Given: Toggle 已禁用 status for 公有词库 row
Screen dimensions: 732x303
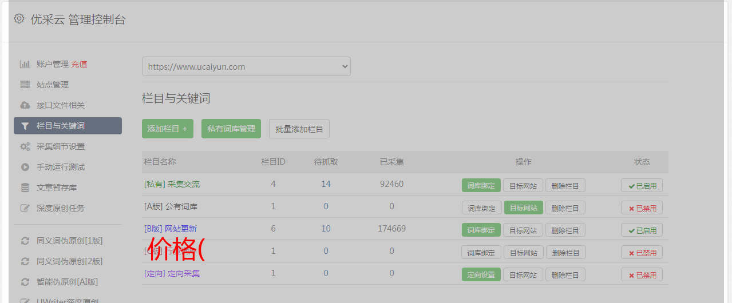Looking at the screenshot, I should coord(642,208).
